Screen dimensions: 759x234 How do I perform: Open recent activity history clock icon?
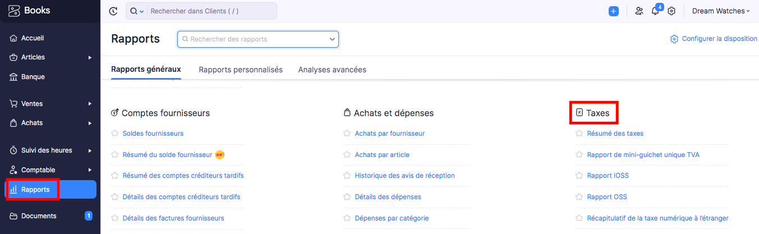(x=113, y=11)
